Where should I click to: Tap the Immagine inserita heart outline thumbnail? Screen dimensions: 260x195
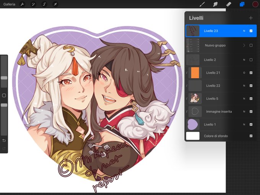(x=195, y=111)
